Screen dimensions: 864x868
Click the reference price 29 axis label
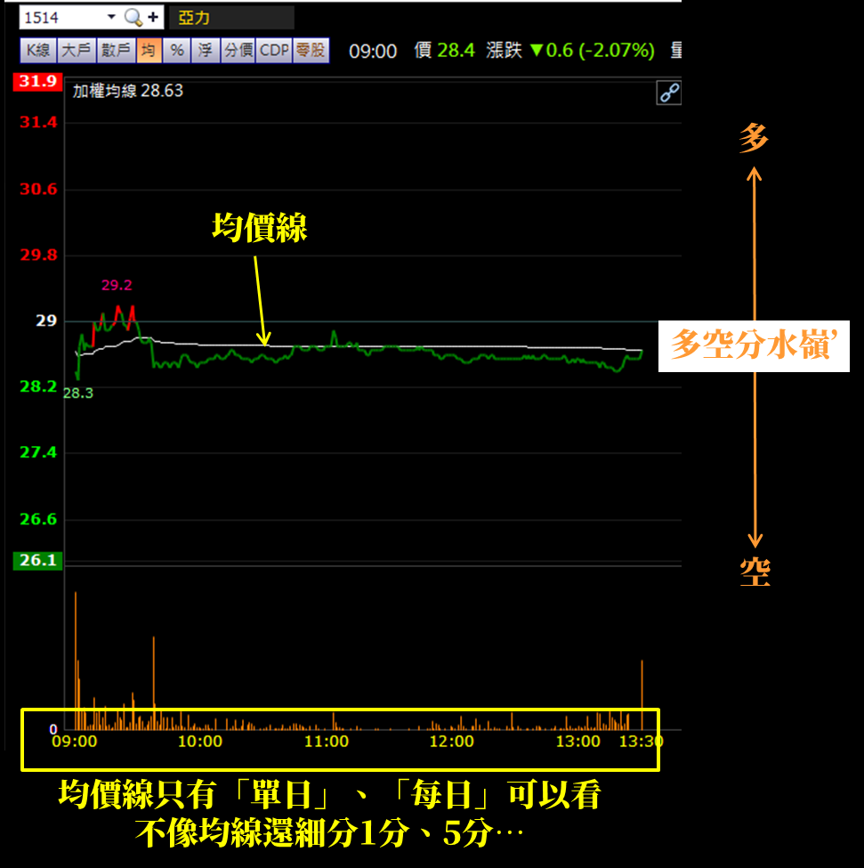tap(46, 320)
